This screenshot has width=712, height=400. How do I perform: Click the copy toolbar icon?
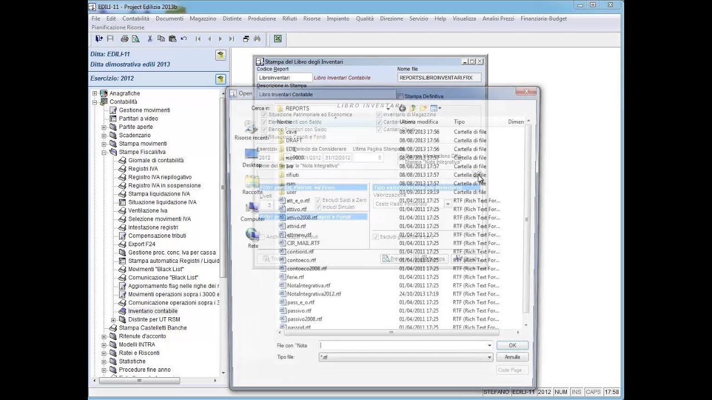coord(161,39)
